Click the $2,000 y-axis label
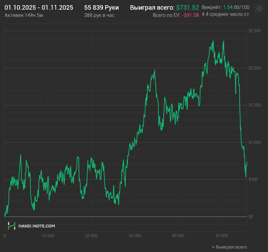 pyautogui.click(x=255, y=68)
